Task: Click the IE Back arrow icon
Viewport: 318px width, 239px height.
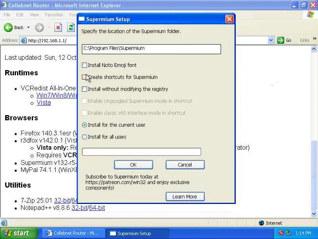Action: click(8, 27)
